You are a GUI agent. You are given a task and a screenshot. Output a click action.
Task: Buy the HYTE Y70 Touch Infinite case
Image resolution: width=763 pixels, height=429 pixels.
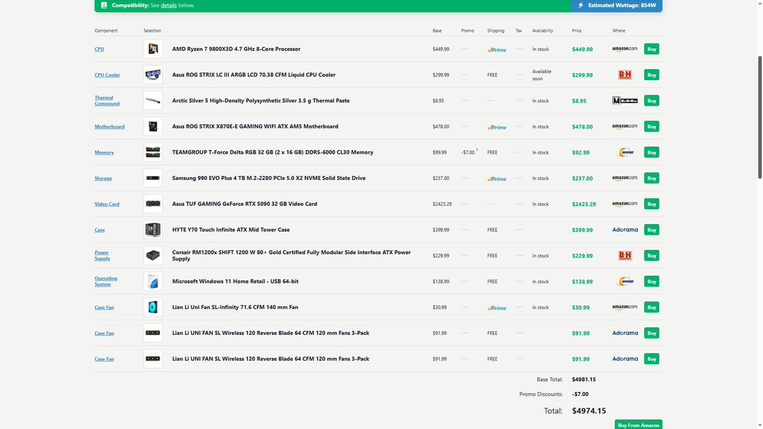(x=651, y=229)
